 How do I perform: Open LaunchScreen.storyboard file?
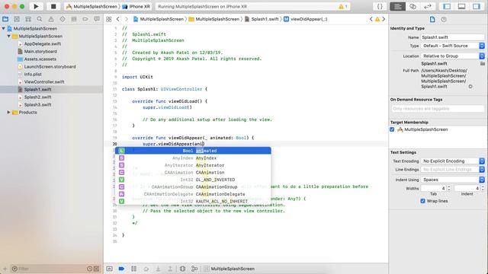tap(50, 66)
